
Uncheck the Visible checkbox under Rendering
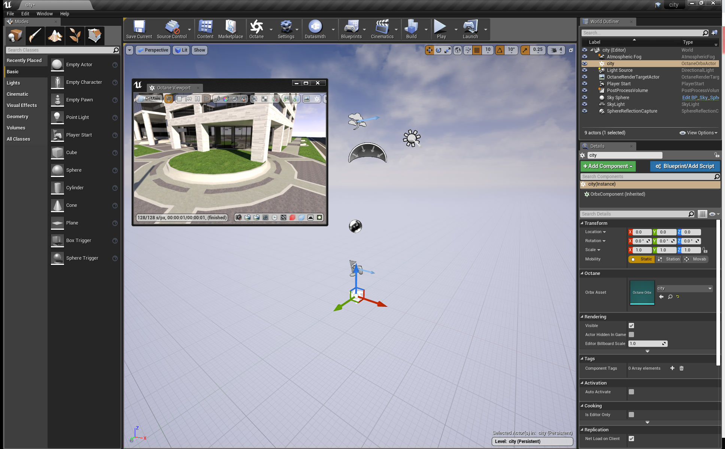(x=631, y=326)
